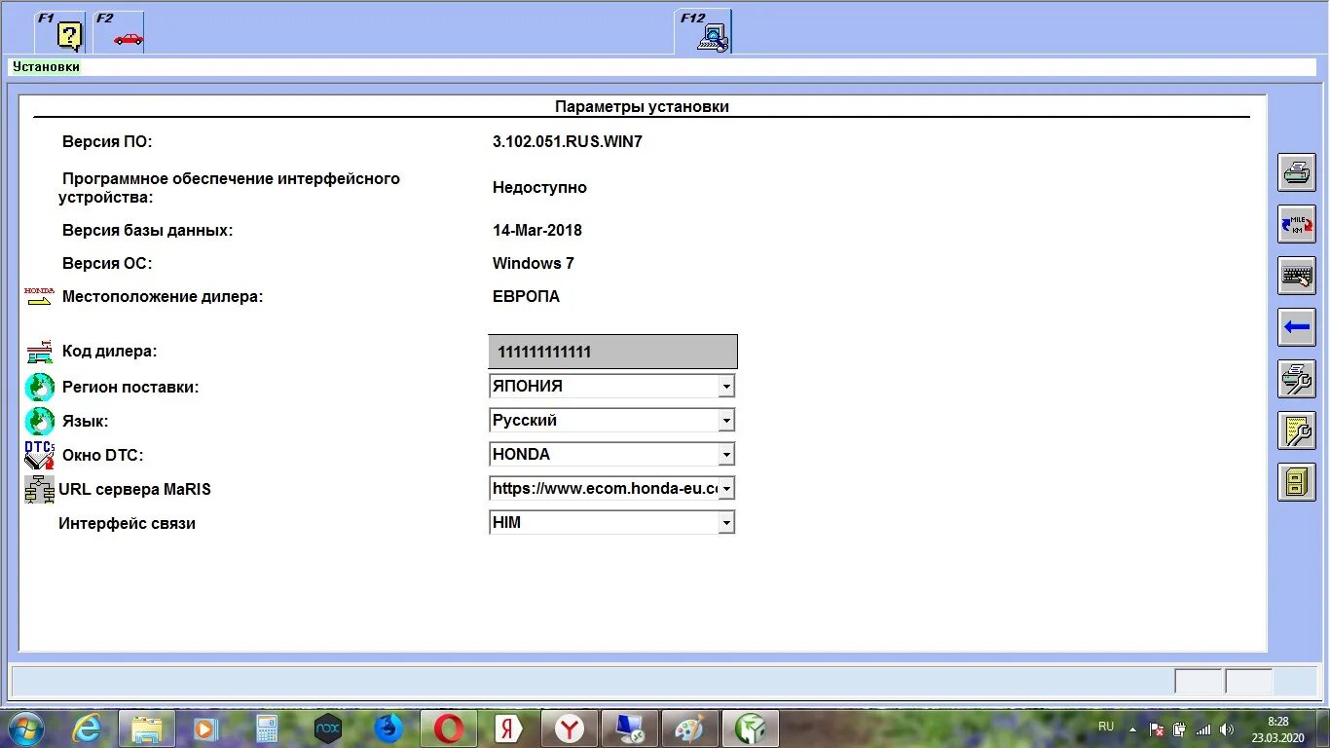Click database version 14-Mar-2018 value
The width and height of the screenshot is (1330, 748).
point(537,231)
